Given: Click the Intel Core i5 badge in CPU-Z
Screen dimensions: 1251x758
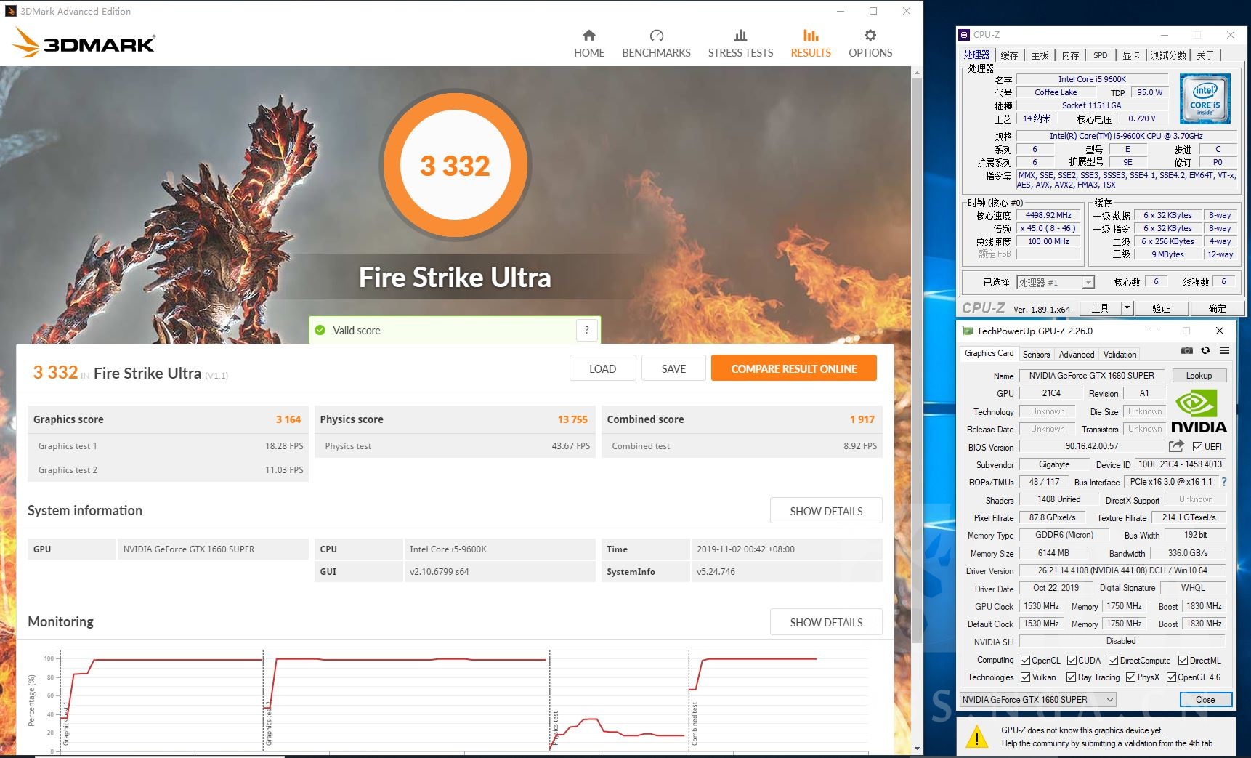Looking at the screenshot, I should [1205, 98].
